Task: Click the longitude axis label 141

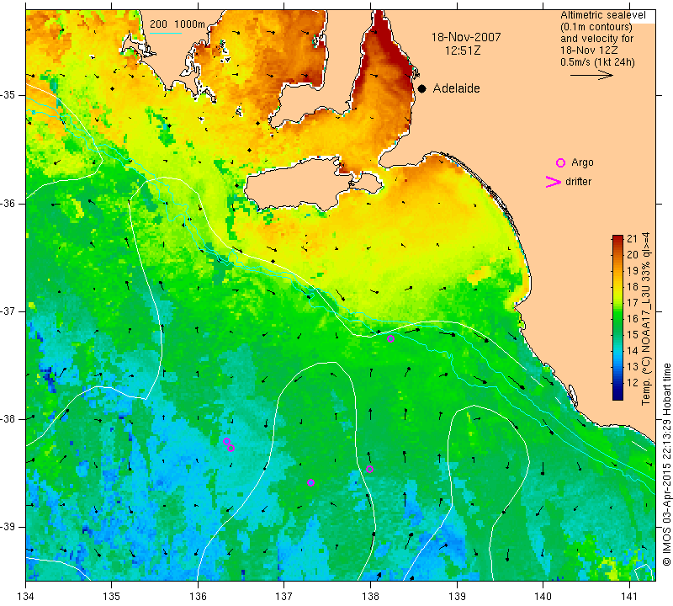Action: click(629, 596)
